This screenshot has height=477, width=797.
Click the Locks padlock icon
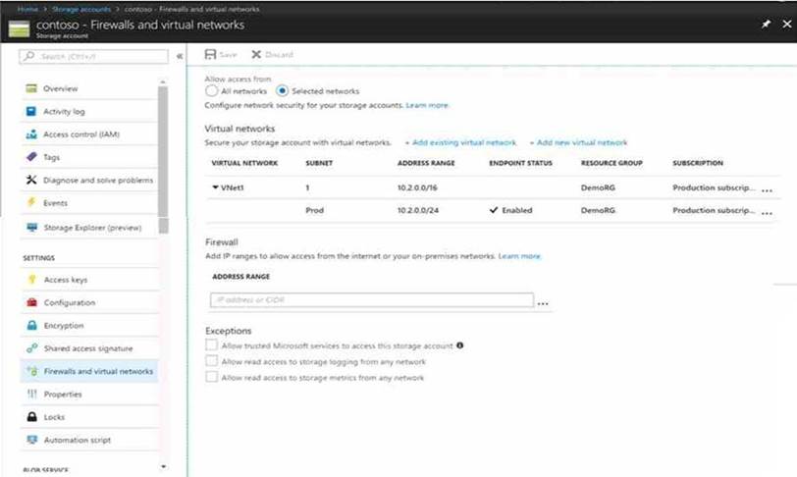[32, 417]
